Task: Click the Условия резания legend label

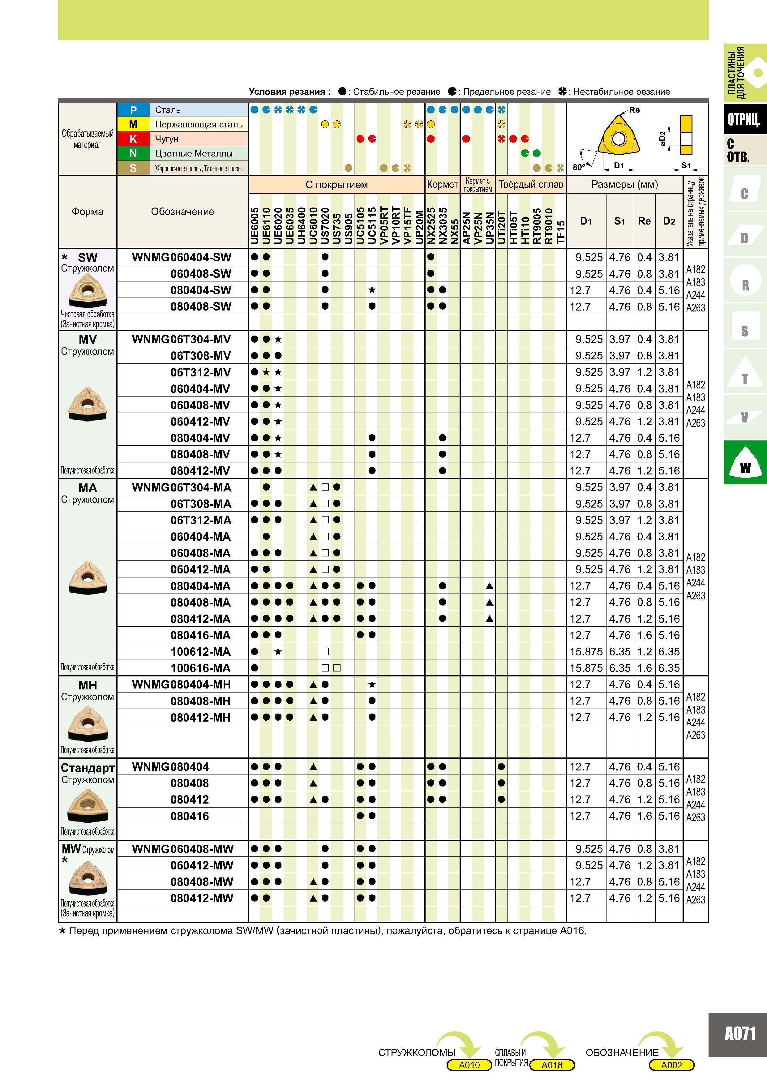Action: pyautogui.click(x=290, y=92)
